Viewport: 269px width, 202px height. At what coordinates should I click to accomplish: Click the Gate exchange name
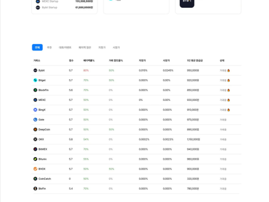pyautogui.click(x=41, y=120)
